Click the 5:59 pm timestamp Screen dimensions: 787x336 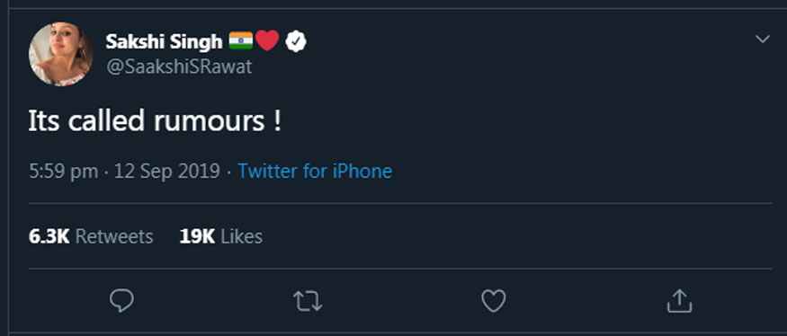point(63,172)
